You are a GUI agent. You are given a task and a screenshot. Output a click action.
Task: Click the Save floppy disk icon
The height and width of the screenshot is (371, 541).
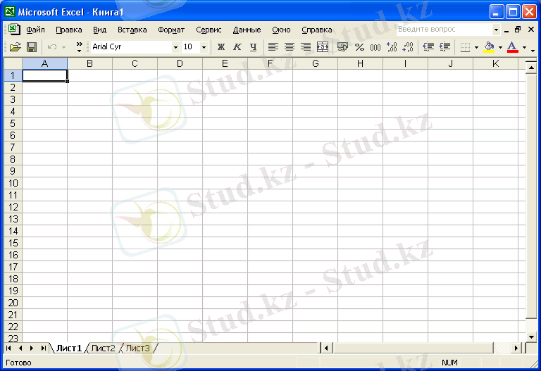click(32, 47)
